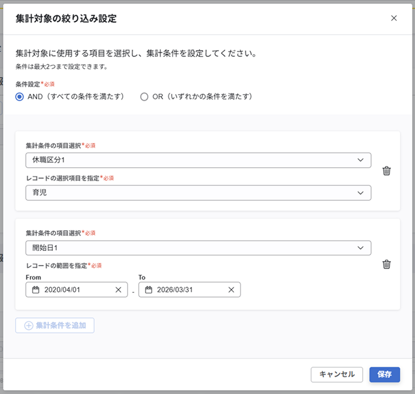Open the From date calendar icon
Screen dimensions: 415x394
tap(36, 289)
